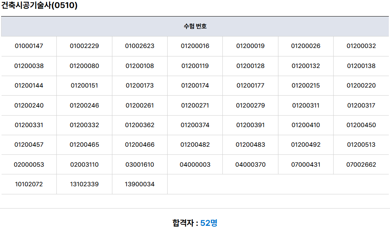Click exam number 01200151
Screen dimensions: 390x232
(84, 86)
